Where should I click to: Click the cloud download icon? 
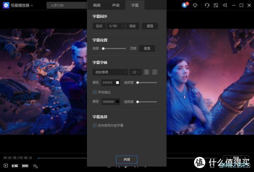pyautogui.click(x=195, y=5)
